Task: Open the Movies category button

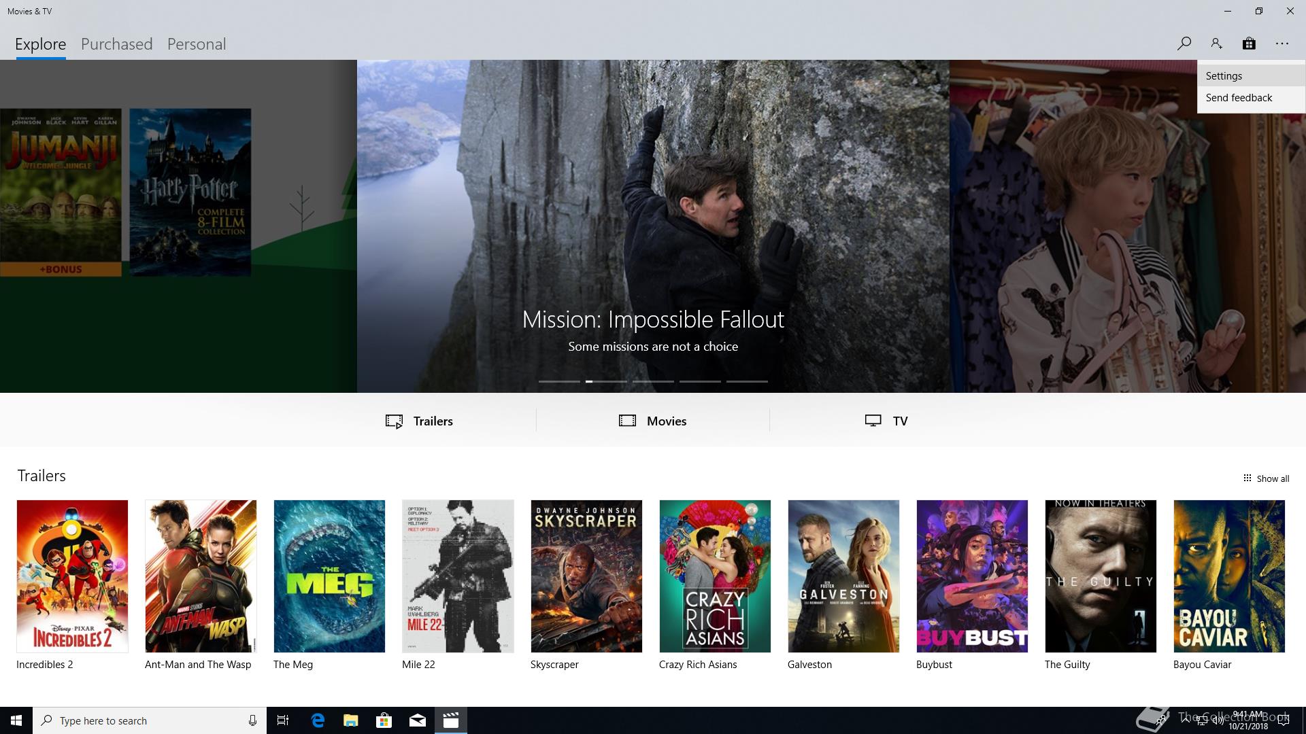Action: pyautogui.click(x=653, y=421)
